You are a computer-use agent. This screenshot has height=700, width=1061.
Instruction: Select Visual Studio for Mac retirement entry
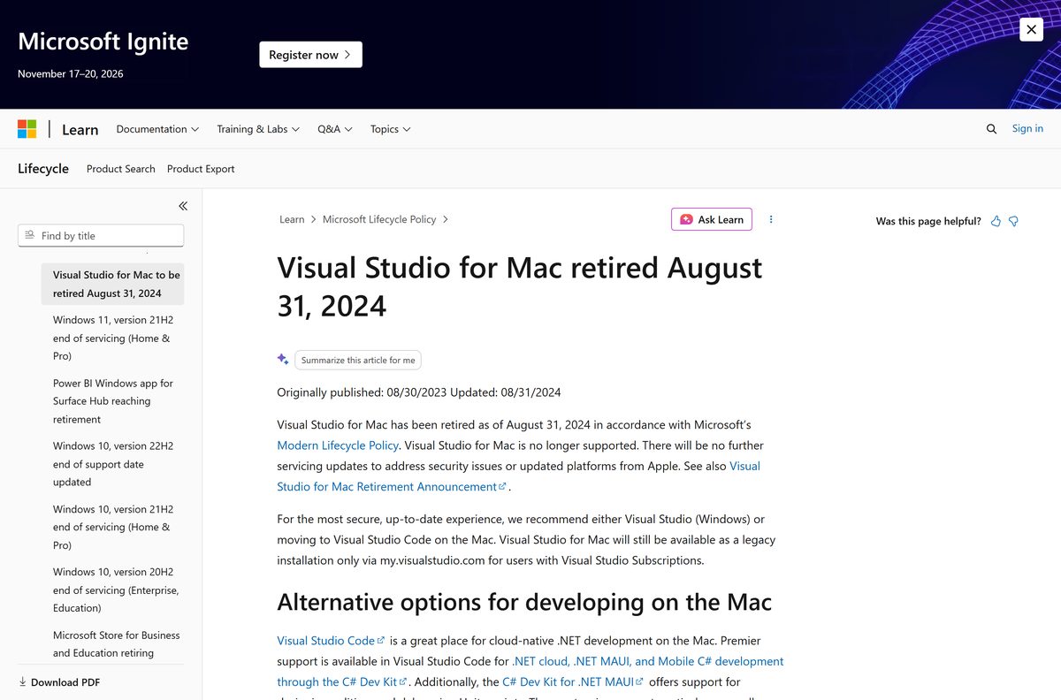(112, 284)
